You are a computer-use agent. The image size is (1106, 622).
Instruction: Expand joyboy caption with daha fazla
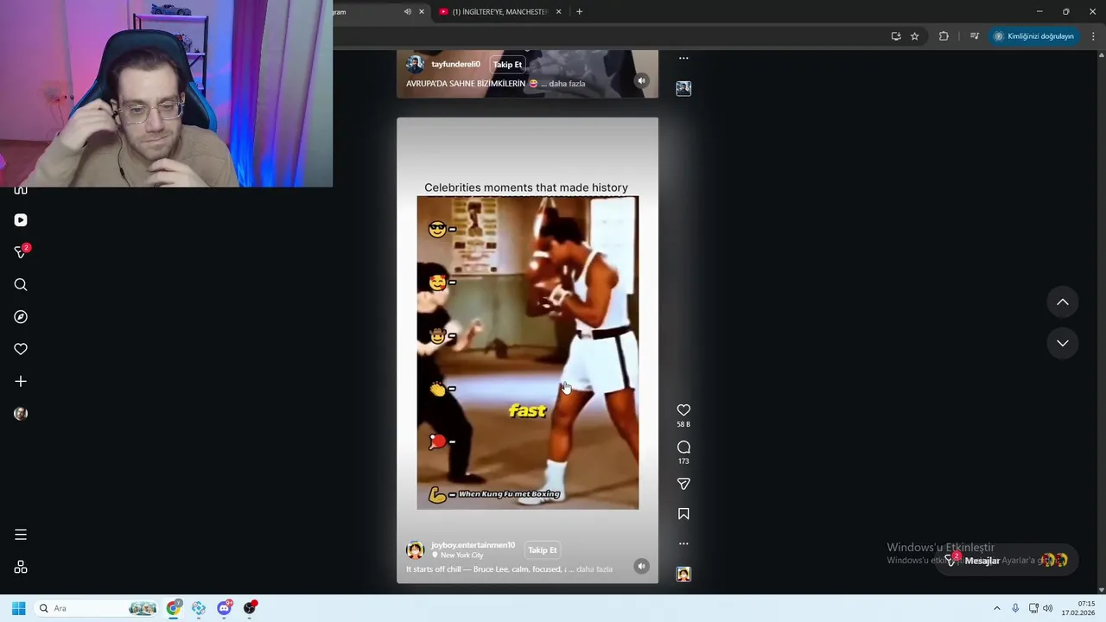click(x=594, y=569)
